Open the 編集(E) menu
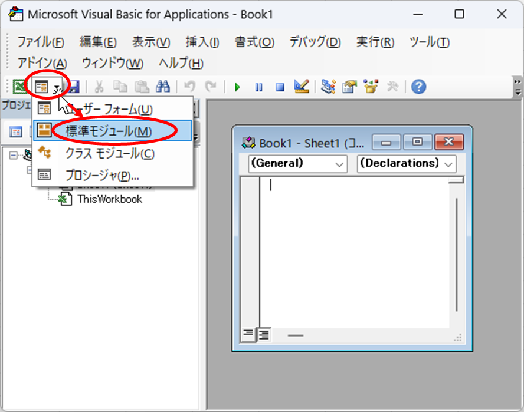Viewport: 524px width, 412px height. pyautogui.click(x=98, y=42)
